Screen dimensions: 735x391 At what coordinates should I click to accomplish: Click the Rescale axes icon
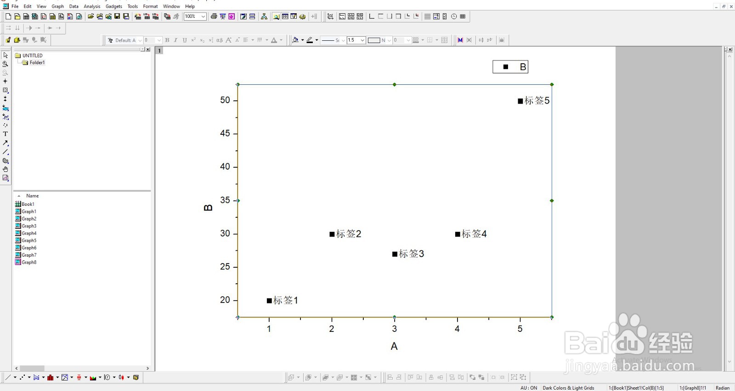pos(330,17)
